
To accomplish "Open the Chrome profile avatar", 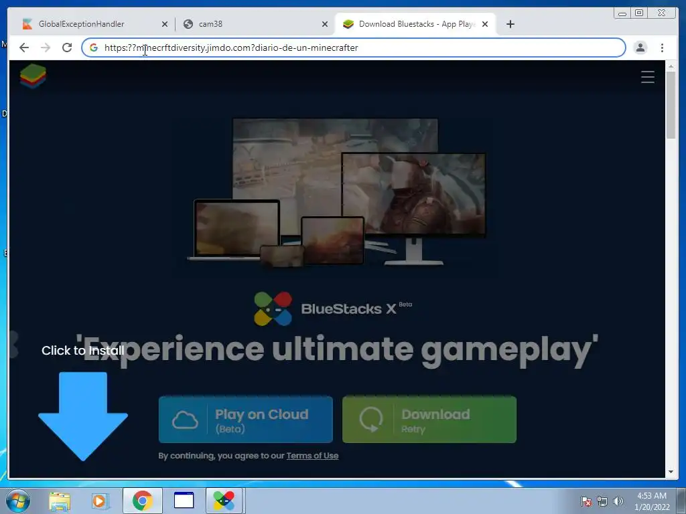I will tap(640, 48).
